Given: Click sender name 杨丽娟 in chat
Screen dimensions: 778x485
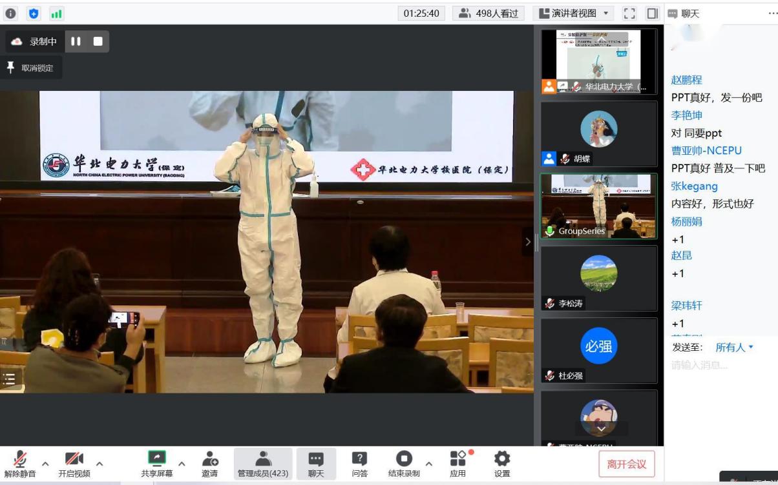Looking at the screenshot, I should 687,221.
